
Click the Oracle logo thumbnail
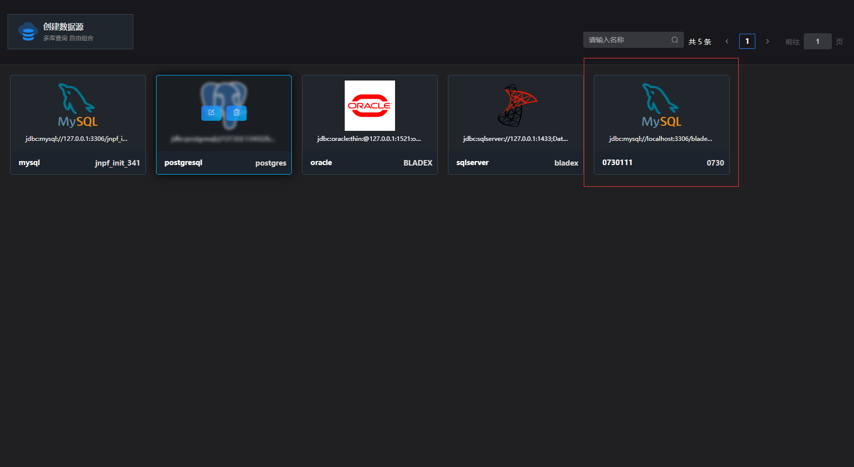coord(370,106)
